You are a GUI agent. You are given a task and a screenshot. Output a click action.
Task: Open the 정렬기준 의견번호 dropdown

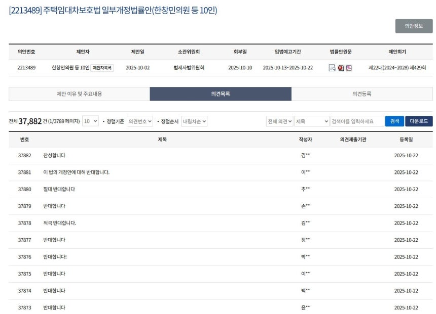pos(140,121)
